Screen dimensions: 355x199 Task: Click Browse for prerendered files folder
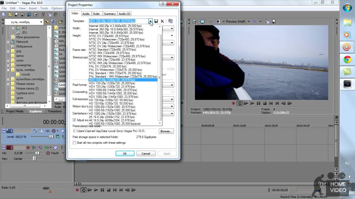(x=166, y=131)
